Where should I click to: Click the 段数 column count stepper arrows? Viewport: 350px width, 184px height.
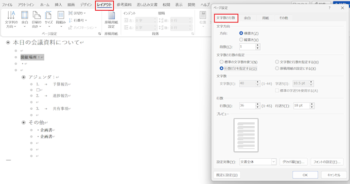coord(258,47)
